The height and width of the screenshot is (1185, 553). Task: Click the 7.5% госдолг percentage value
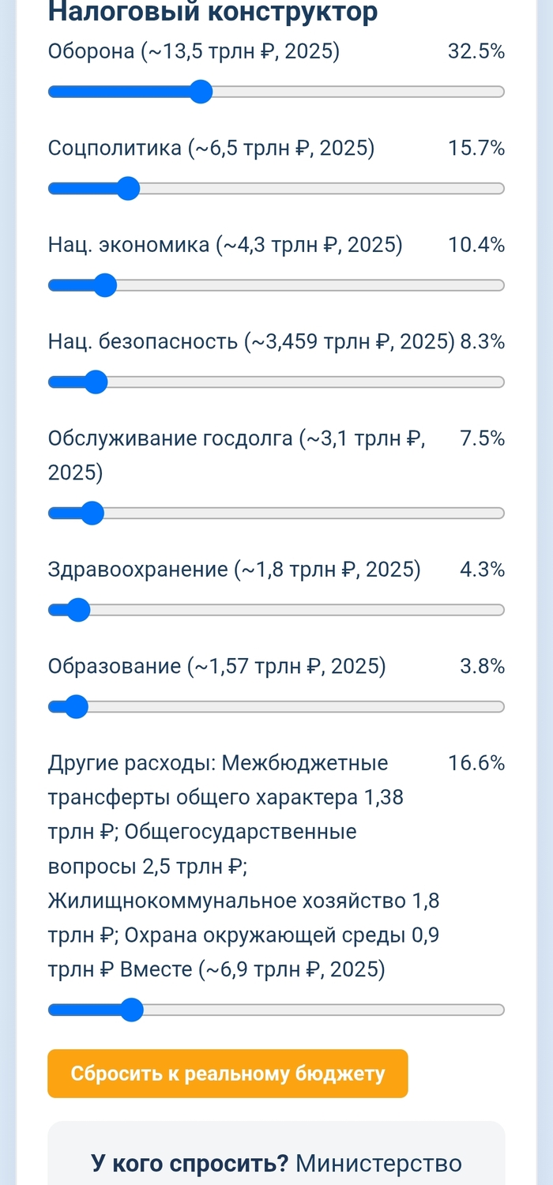[482, 438]
